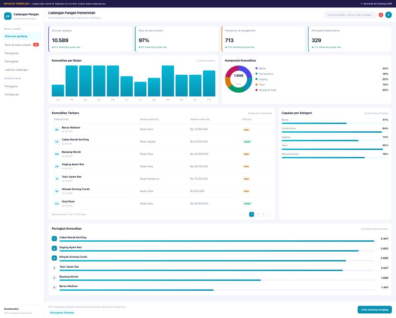Viewport: 396px width, 318px height.
Task: Click price Rp 800.000
Action: [x=197, y=191]
